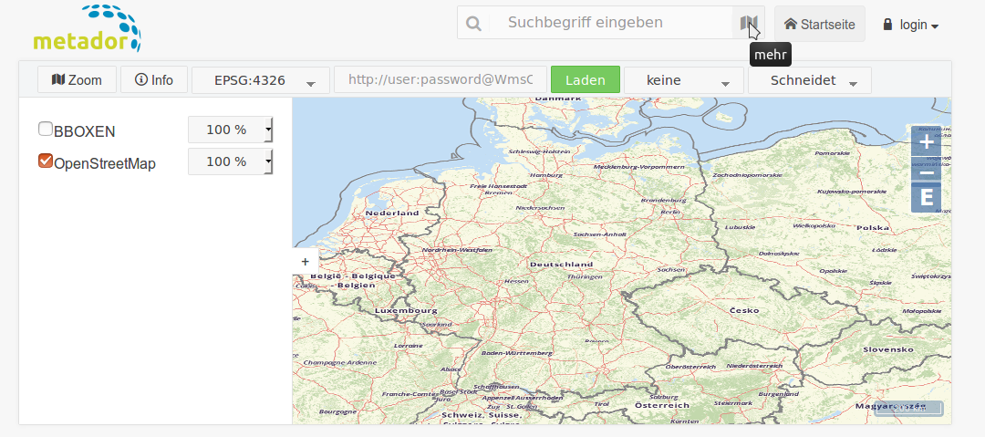Click the Slovensko label on the map

click(x=887, y=349)
